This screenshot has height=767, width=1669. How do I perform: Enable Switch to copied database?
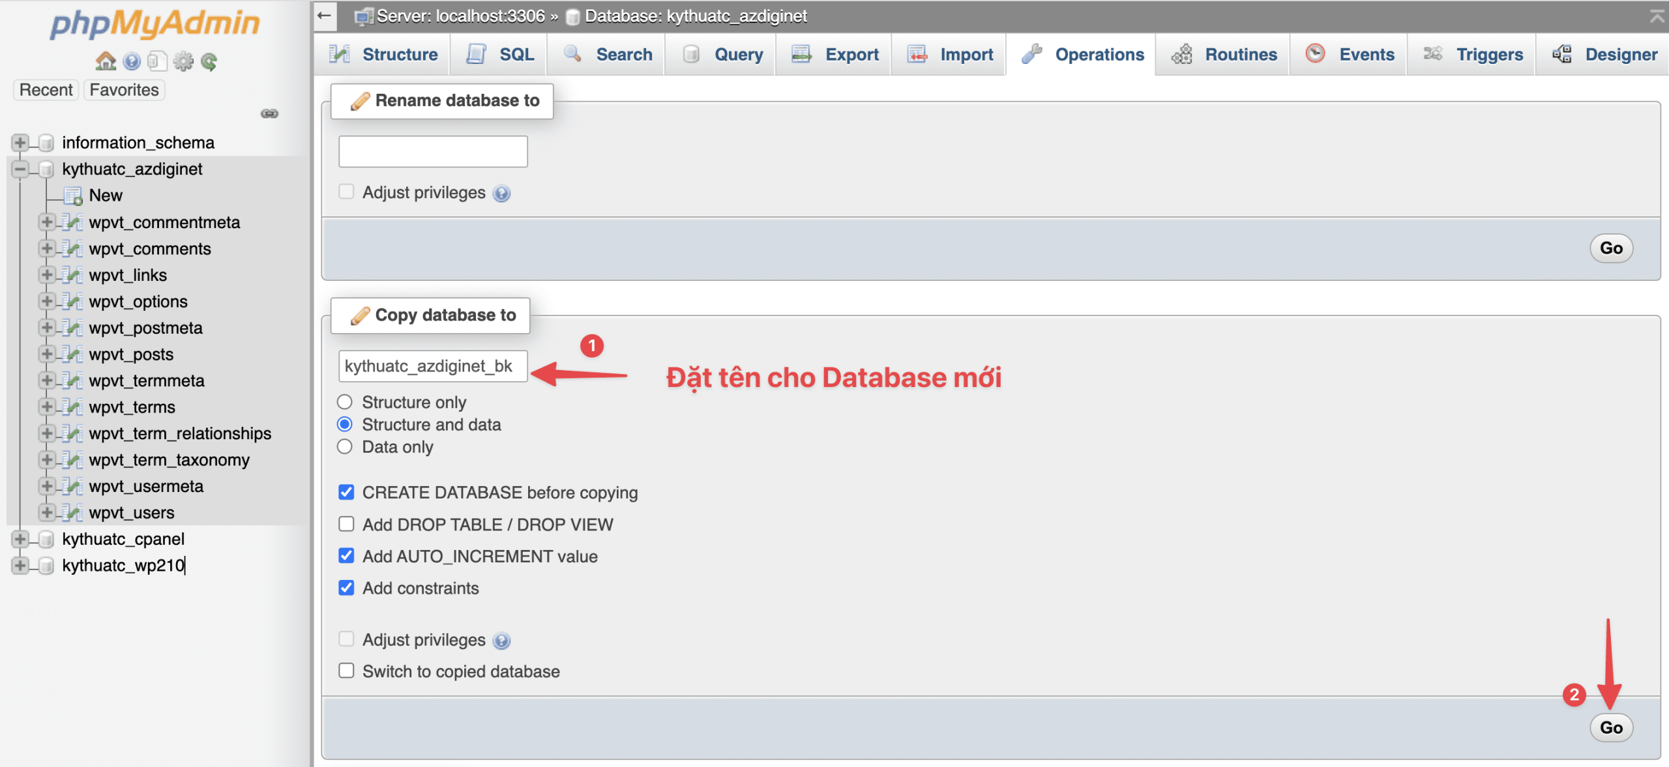346,671
